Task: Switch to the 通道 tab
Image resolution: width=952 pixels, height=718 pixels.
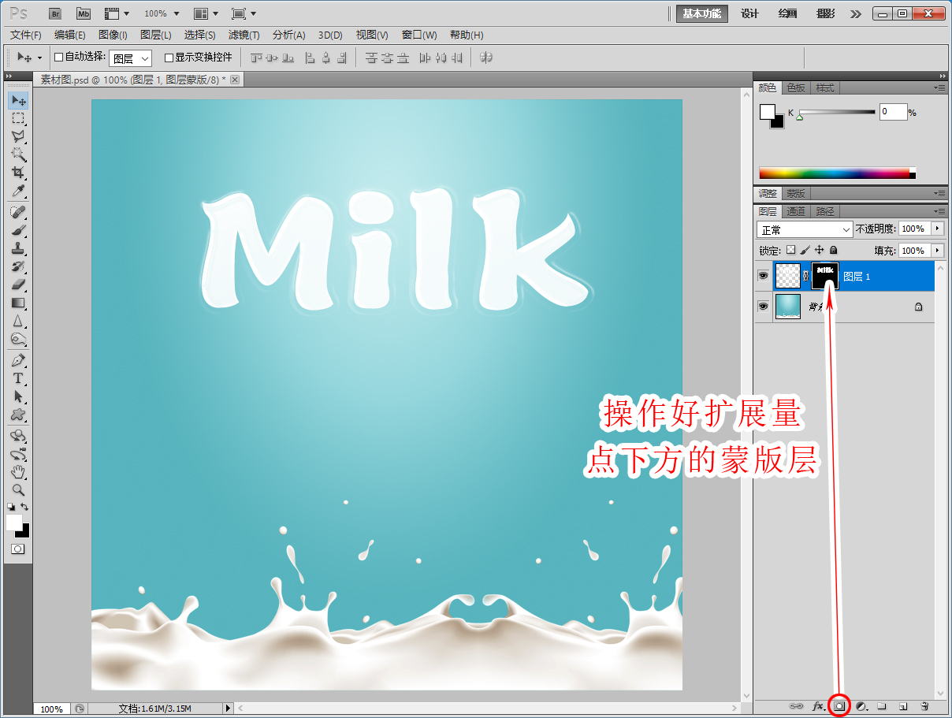Action: click(796, 211)
